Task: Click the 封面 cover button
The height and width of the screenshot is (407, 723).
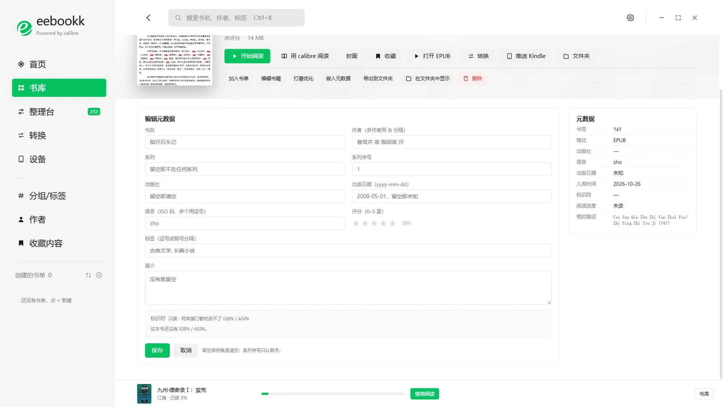Action: point(352,56)
